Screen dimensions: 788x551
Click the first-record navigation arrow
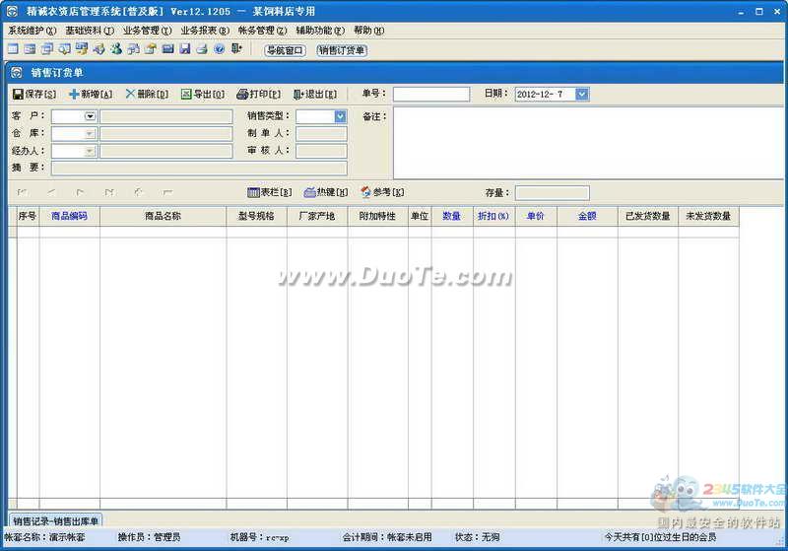coord(22,192)
